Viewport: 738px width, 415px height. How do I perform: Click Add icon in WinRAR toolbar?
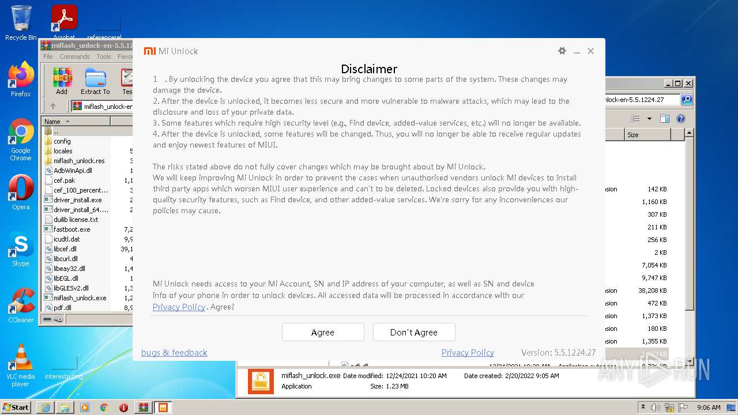pos(62,81)
